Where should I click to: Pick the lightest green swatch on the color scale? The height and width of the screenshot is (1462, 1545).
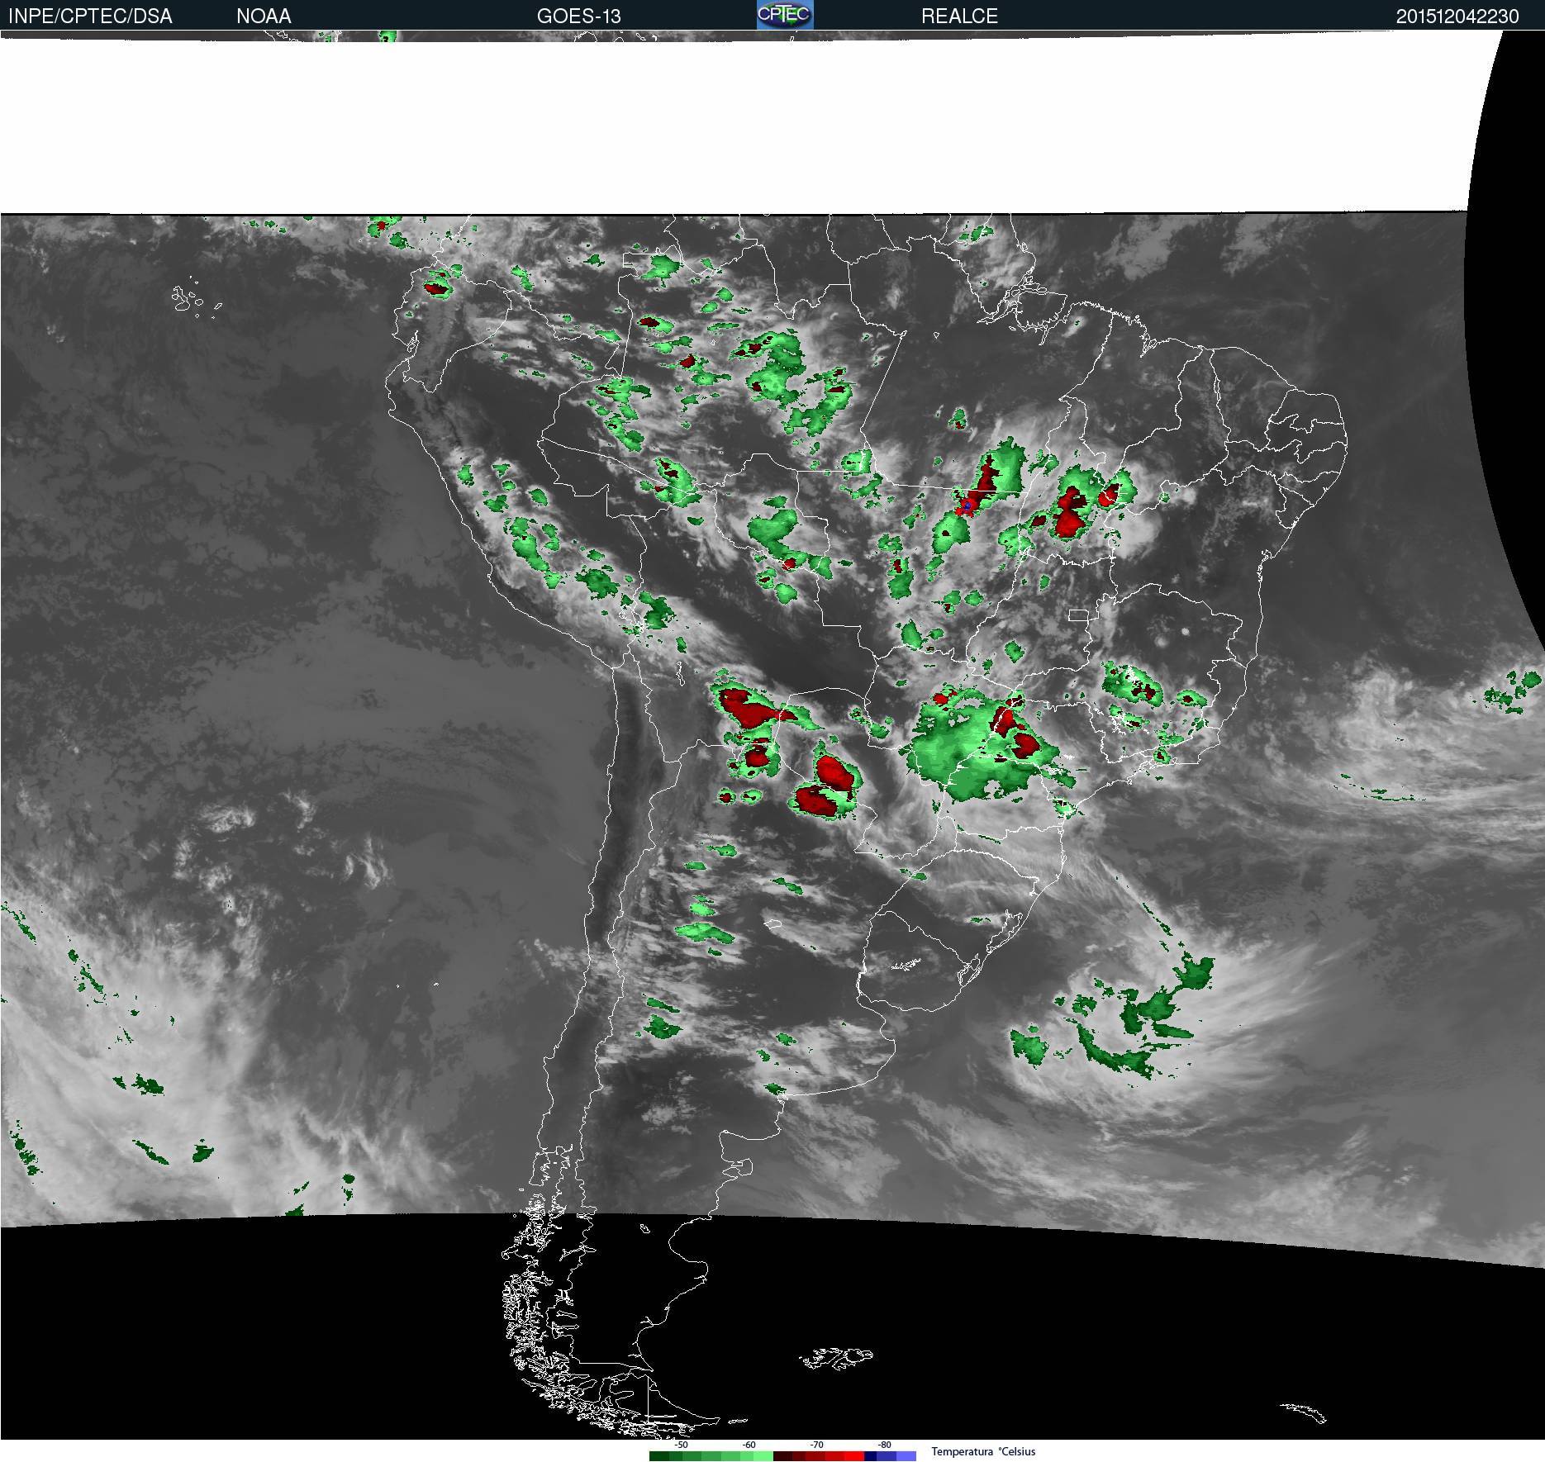click(x=763, y=1456)
